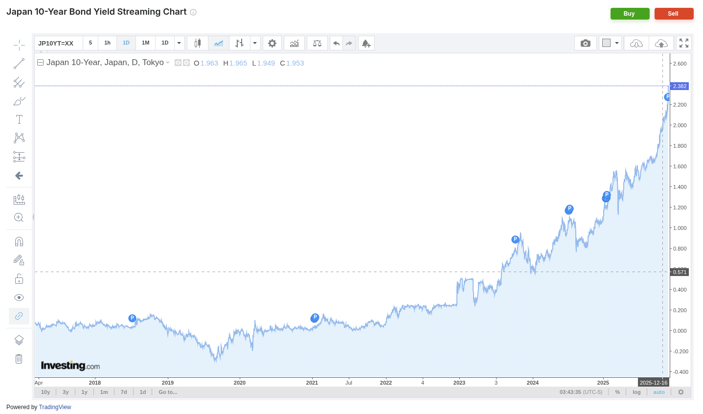Set range to 1m
The height and width of the screenshot is (414, 703).
(104, 392)
